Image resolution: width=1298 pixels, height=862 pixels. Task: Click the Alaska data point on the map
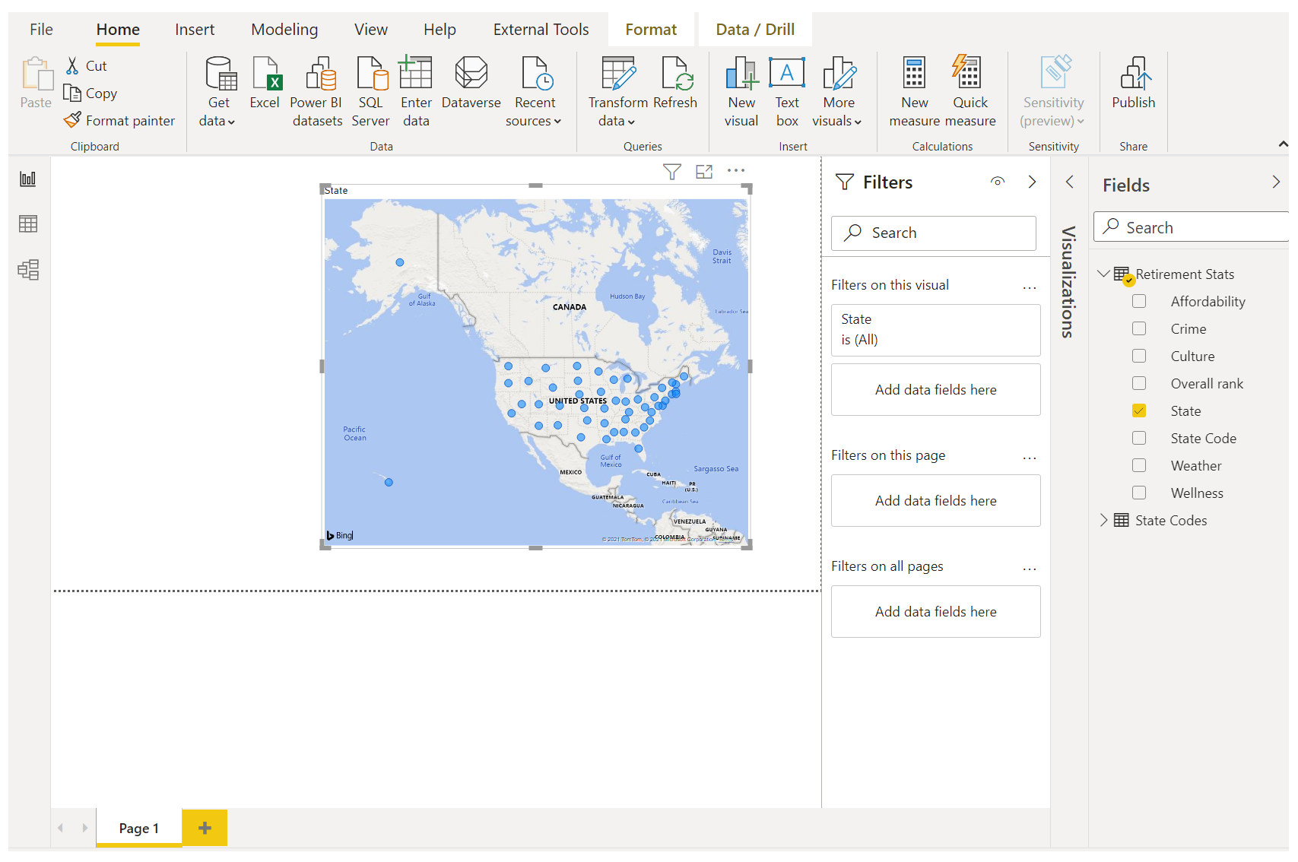pyautogui.click(x=400, y=262)
